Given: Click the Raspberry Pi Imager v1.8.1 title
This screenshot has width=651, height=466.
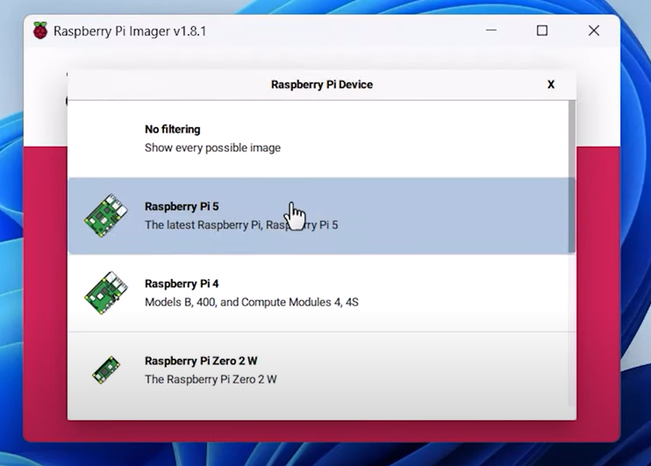Looking at the screenshot, I should (130, 31).
